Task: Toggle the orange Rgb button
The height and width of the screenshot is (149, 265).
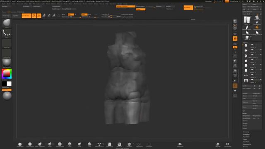Action: tap(71, 14)
